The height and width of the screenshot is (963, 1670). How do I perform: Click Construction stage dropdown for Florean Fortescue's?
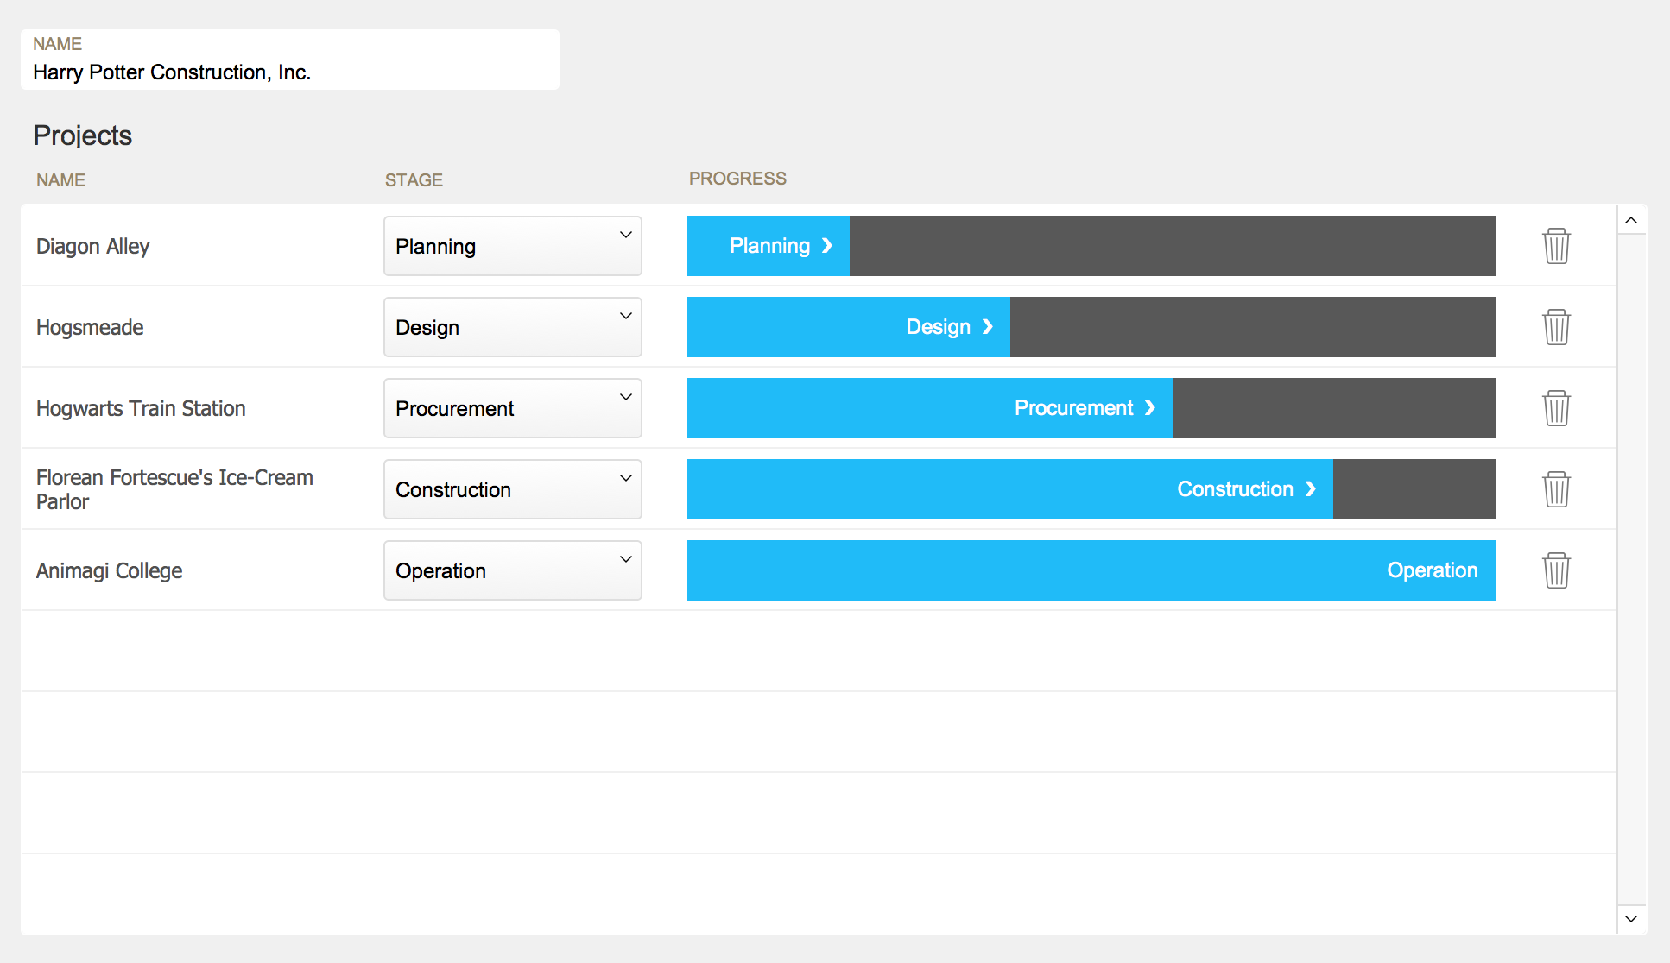coord(511,488)
